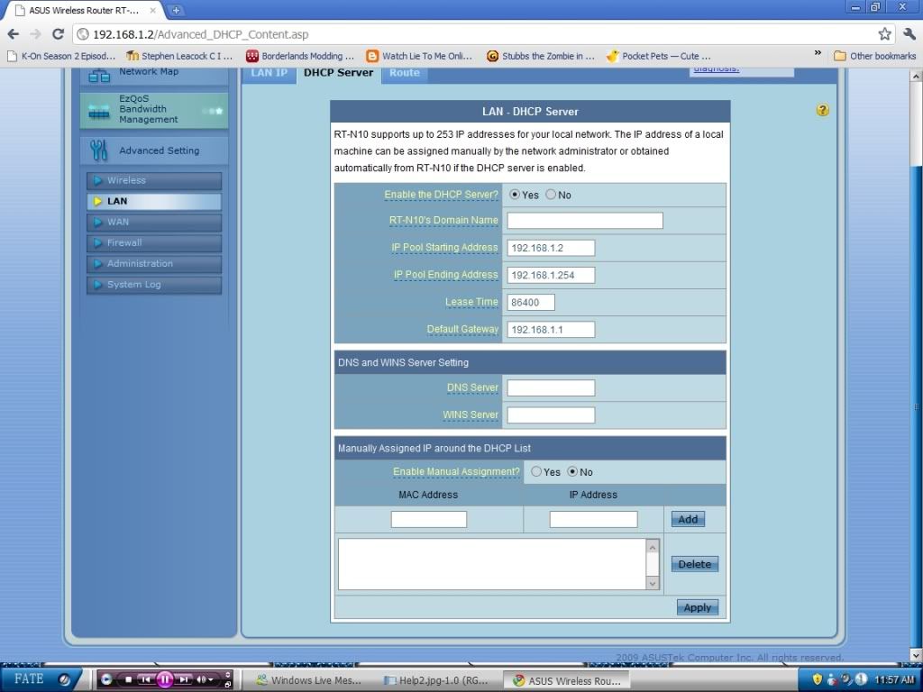923x692 pixels.
Task: Click the Add button for MAC assignment
Action: 687,519
